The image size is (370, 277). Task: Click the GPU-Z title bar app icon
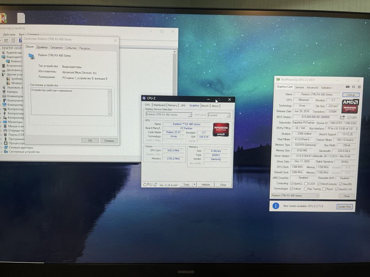(278, 80)
